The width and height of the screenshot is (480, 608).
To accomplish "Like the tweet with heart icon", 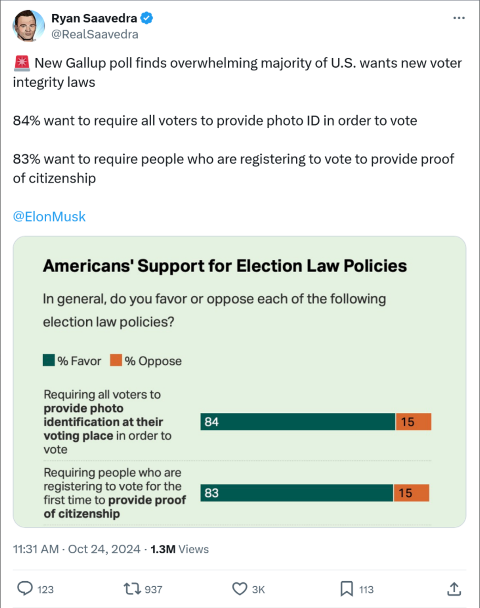I will pyautogui.click(x=239, y=589).
